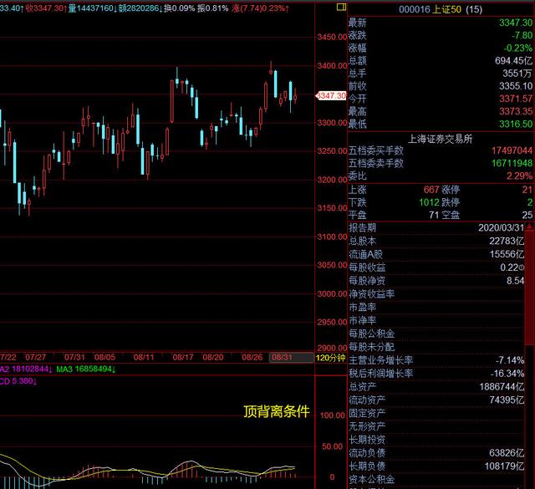
Task: Click the 流动资产 value 74395亿
Action: [x=507, y=400]
